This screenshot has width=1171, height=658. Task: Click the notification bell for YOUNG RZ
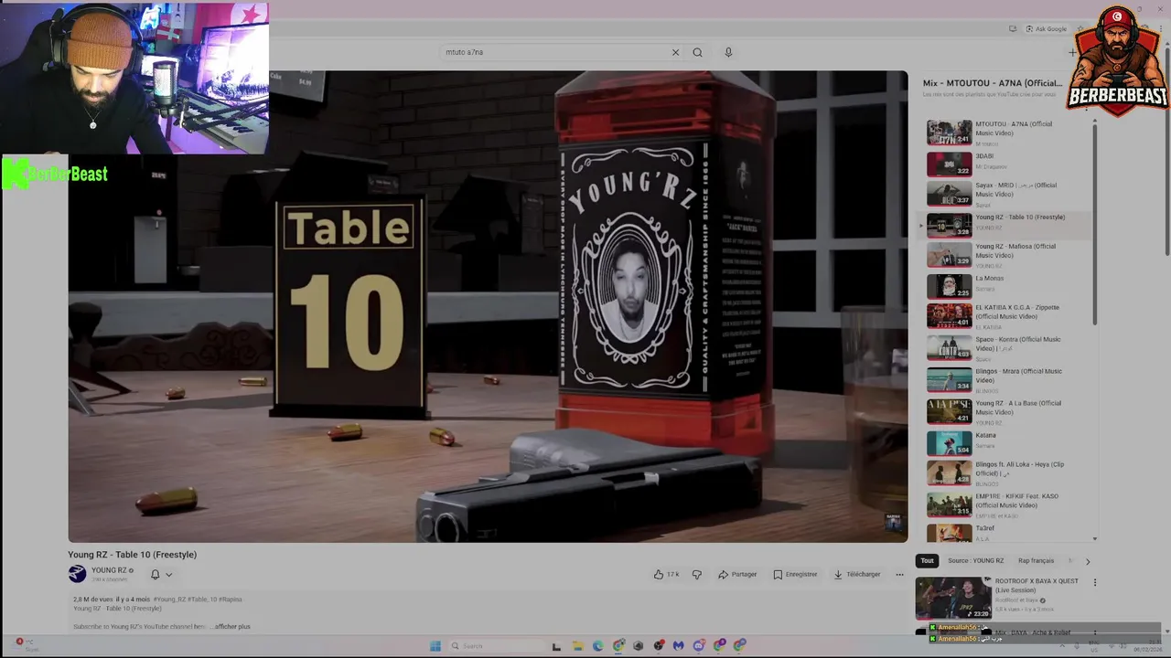tap(156, 574)
